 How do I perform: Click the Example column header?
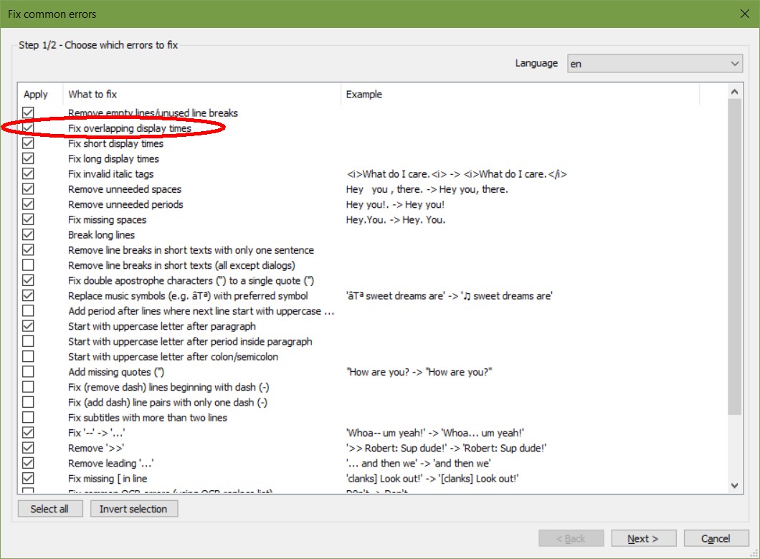click(x=520, y=94)
